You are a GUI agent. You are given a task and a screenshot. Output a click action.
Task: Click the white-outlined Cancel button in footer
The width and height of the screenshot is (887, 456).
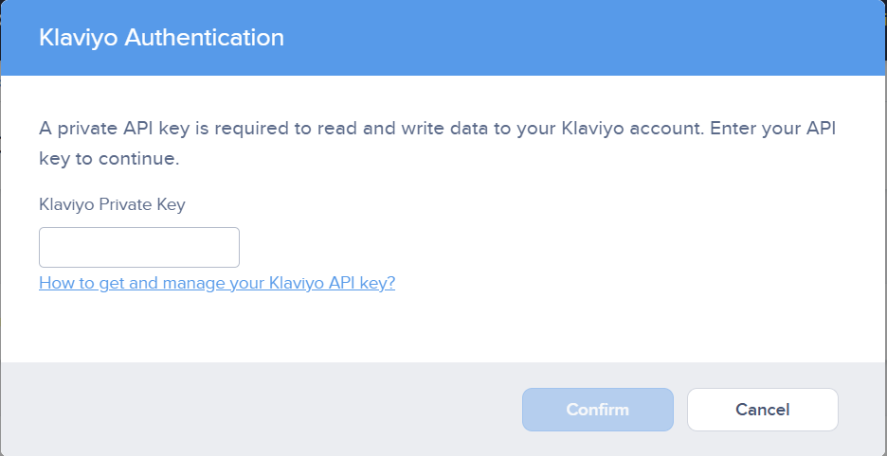click(762, 410)
